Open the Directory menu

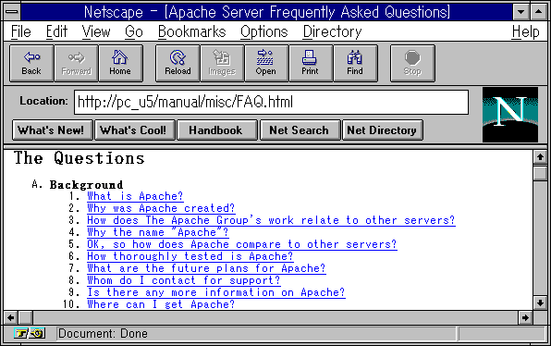[x=332, y=31]
